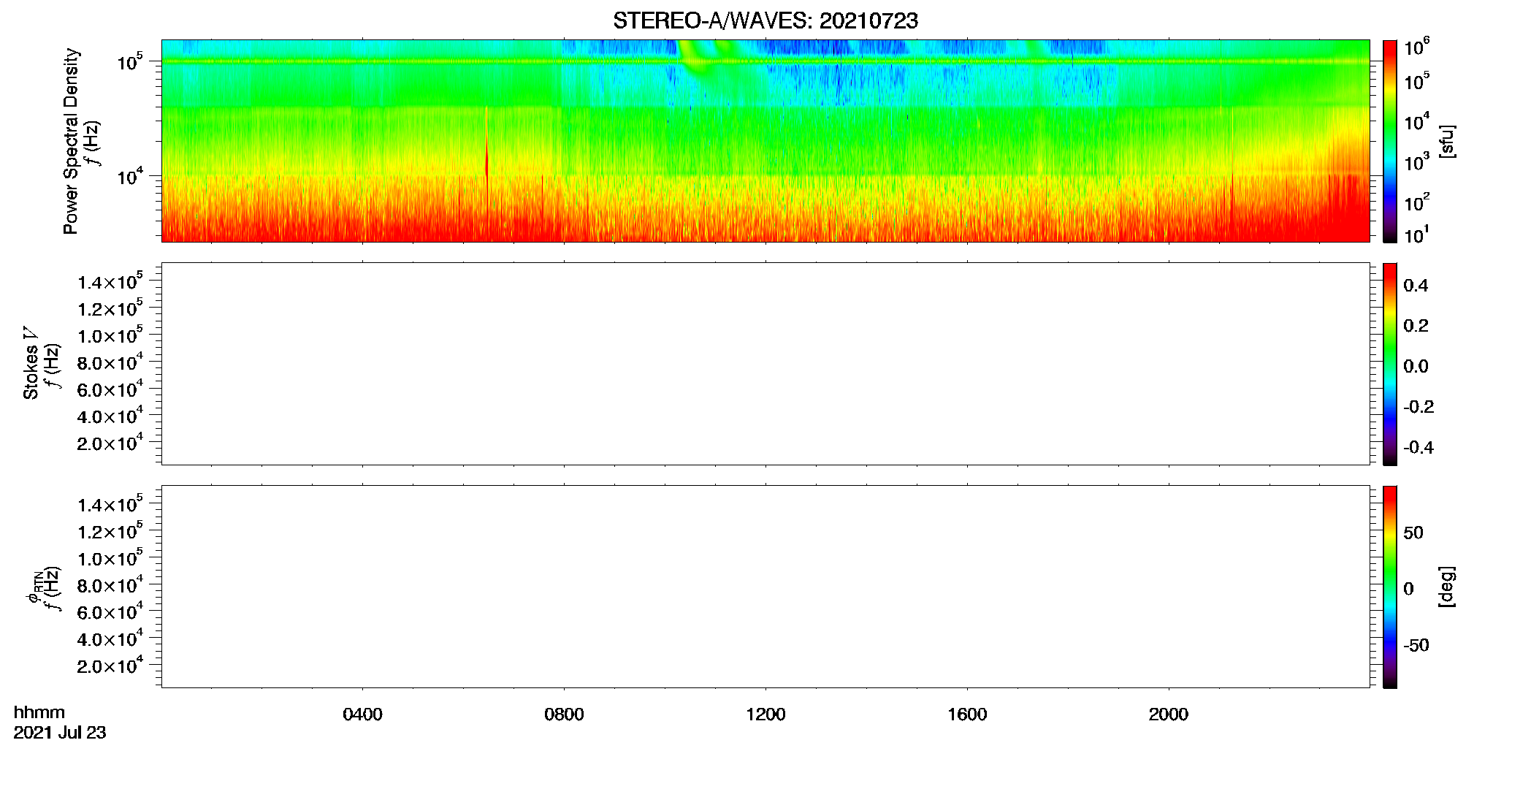Screen dimensions: 1531x789
Task: Click the -0.2 label on Stokes colorbar
Action: 1419,407
